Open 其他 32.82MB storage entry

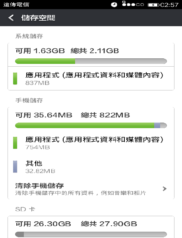pos(91,167)
